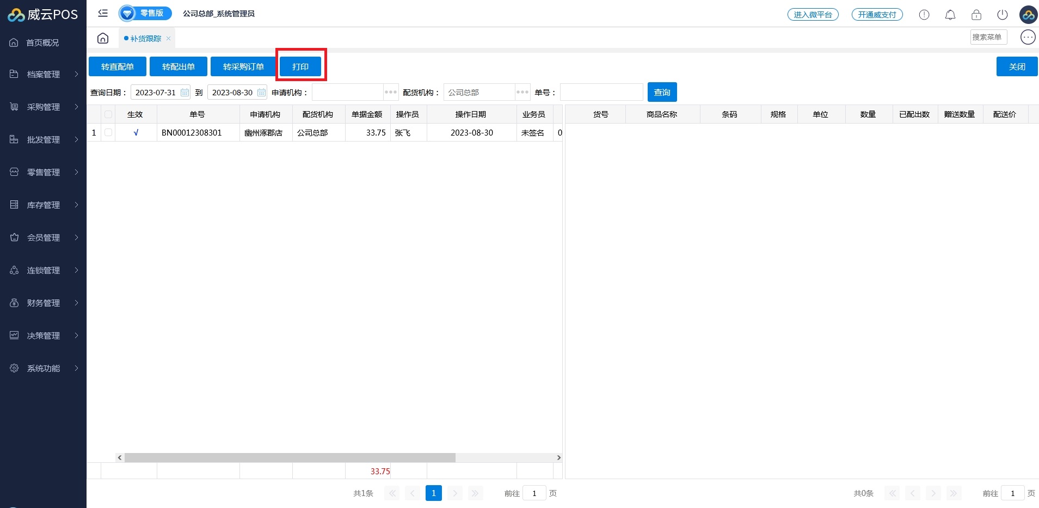Collapse the sidebar with the menu fold icon
Screen dimensions: 1039x508
[103, 14]
